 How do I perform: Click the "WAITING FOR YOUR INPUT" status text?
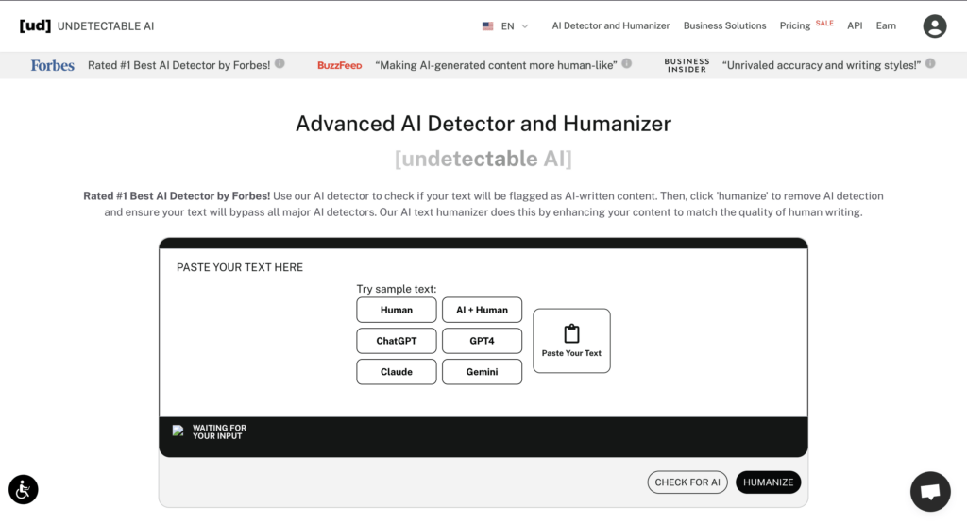click(219, 431)
